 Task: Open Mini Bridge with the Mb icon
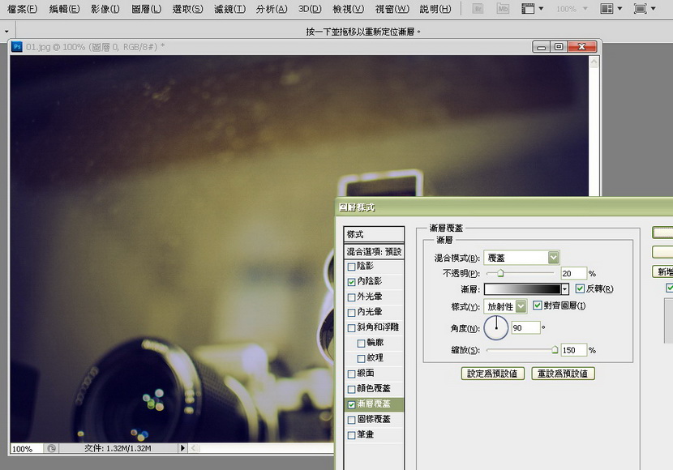coord(503,9)
